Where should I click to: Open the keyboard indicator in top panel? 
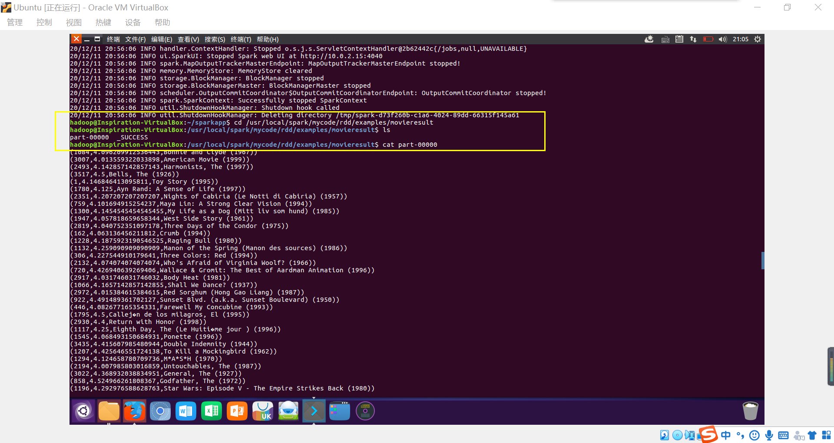(665, 40)
